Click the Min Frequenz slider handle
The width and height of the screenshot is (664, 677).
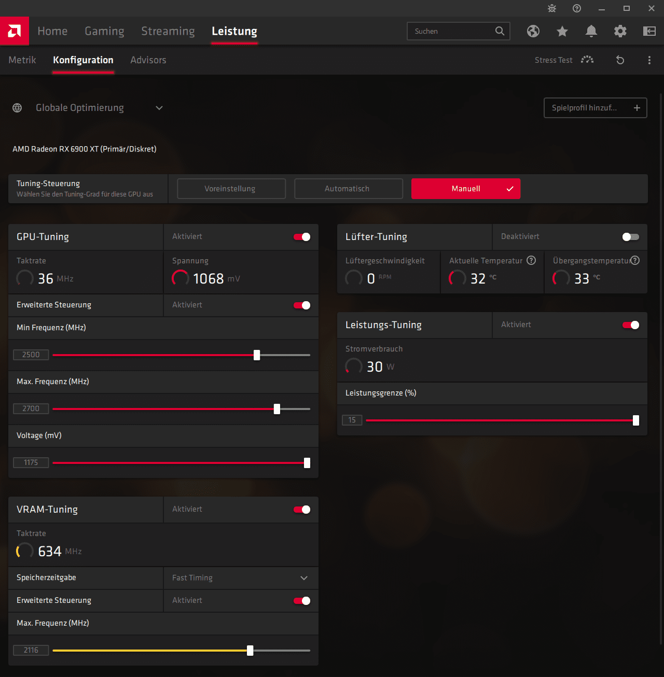257,355
